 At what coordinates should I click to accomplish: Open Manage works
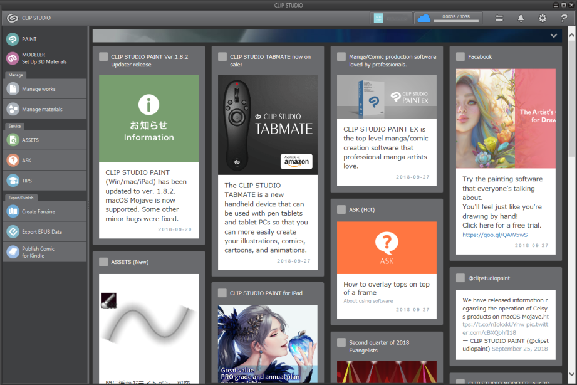click(x=44, y=89)
